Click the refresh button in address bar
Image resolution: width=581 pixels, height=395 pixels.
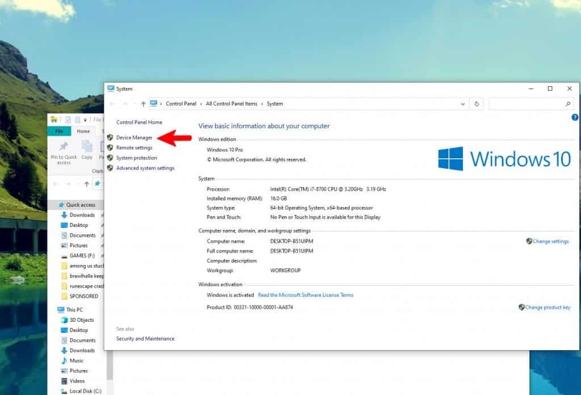point(477,104)
